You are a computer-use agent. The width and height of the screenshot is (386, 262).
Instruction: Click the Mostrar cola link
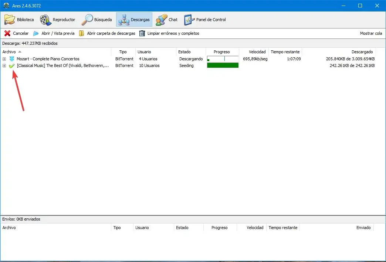click(x=371, y=33)
